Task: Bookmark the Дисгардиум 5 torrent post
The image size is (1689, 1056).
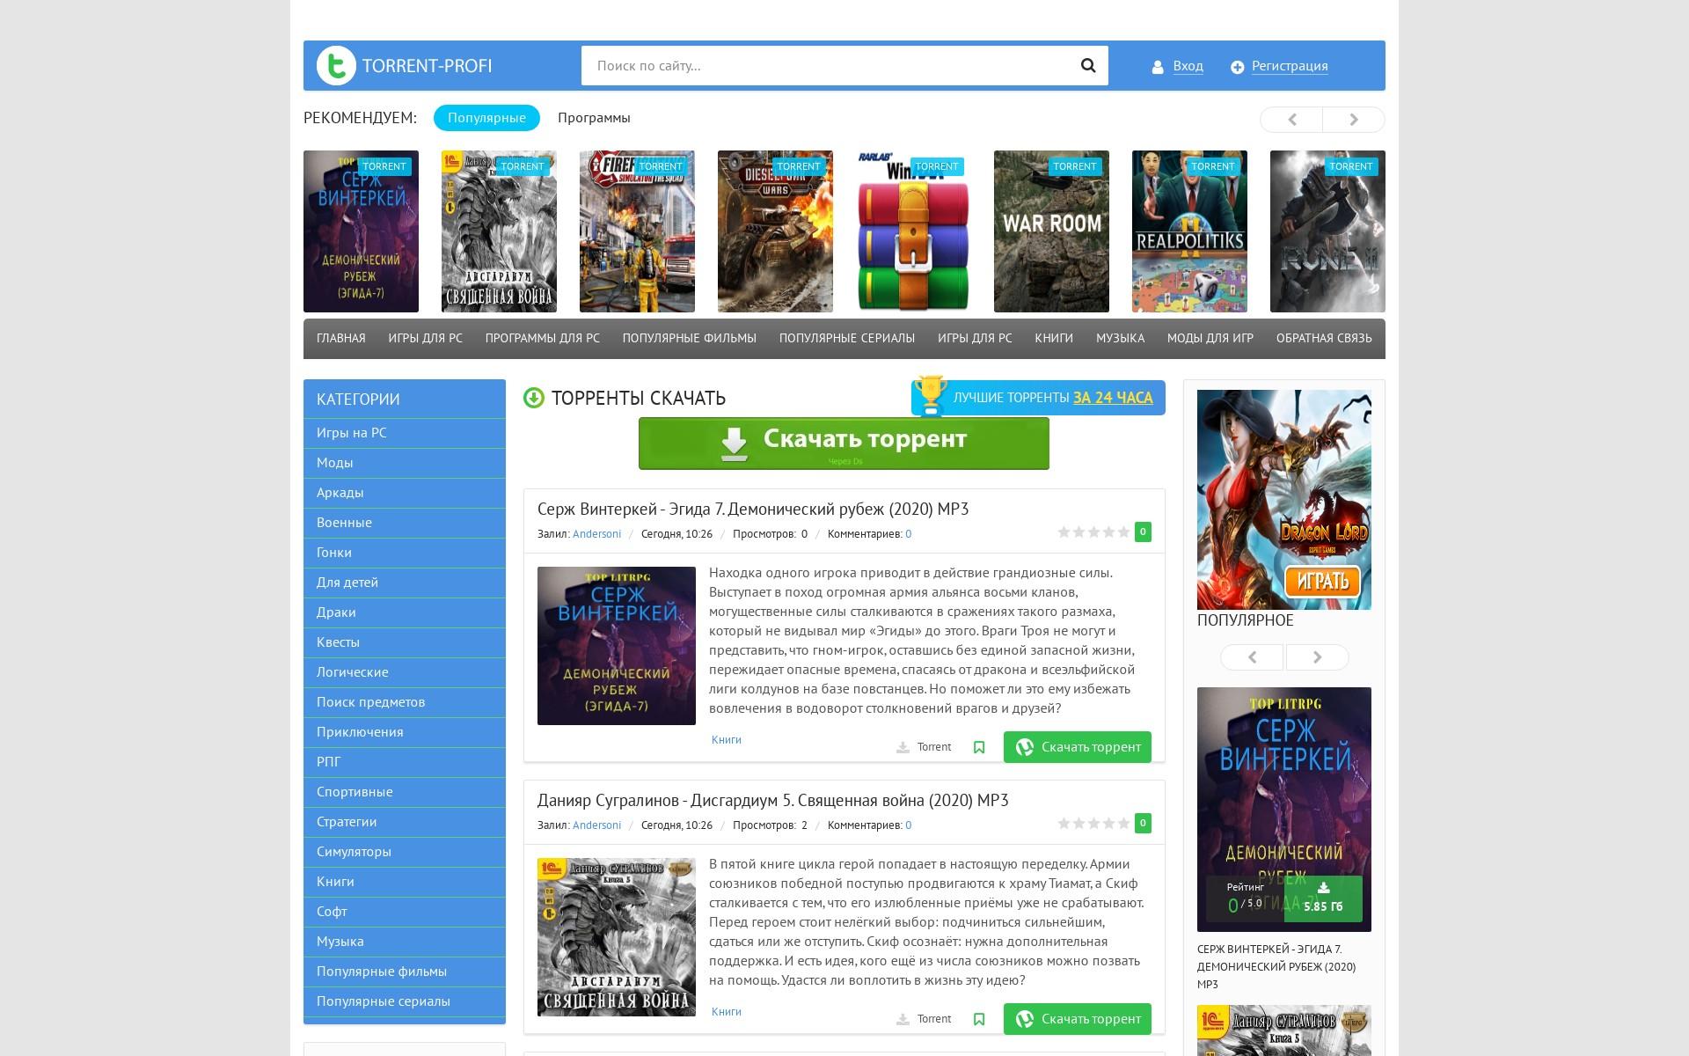Action: (x=979, y=1019)
